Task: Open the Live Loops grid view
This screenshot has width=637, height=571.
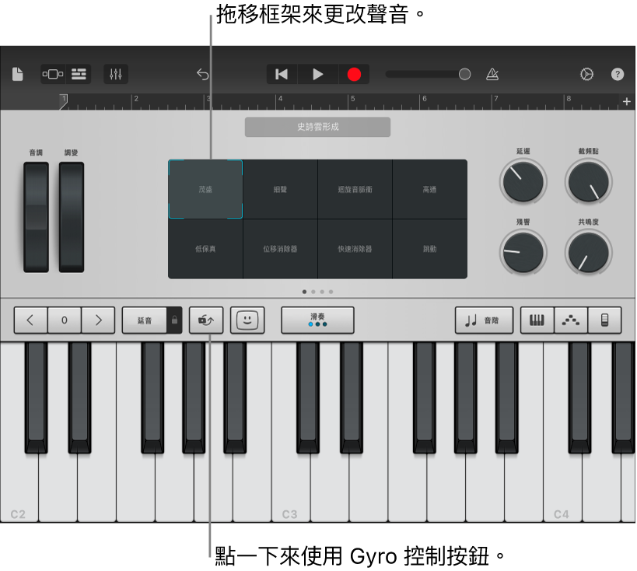Action: click(x=53, y=75)
